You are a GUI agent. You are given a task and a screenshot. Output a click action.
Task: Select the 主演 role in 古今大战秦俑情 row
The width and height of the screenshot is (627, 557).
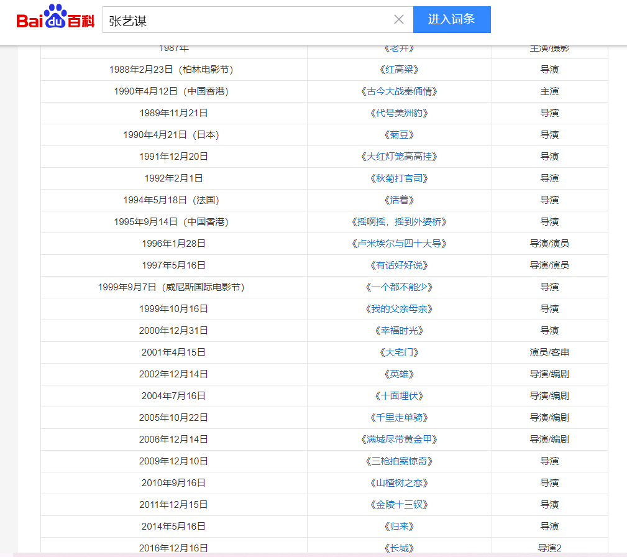[549, 91]
